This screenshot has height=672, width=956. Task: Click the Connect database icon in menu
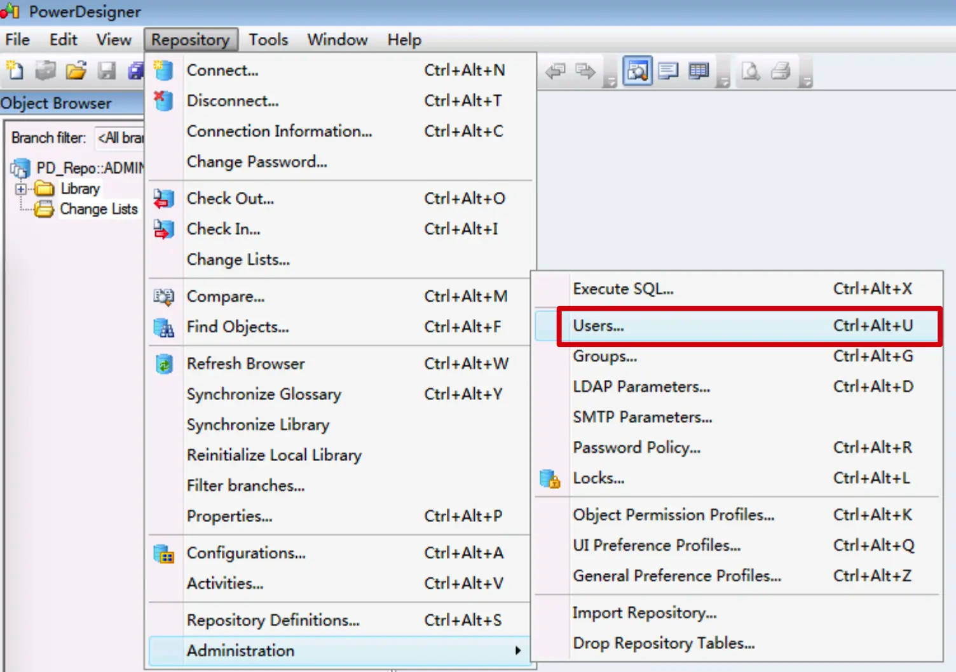pos(163,70)
